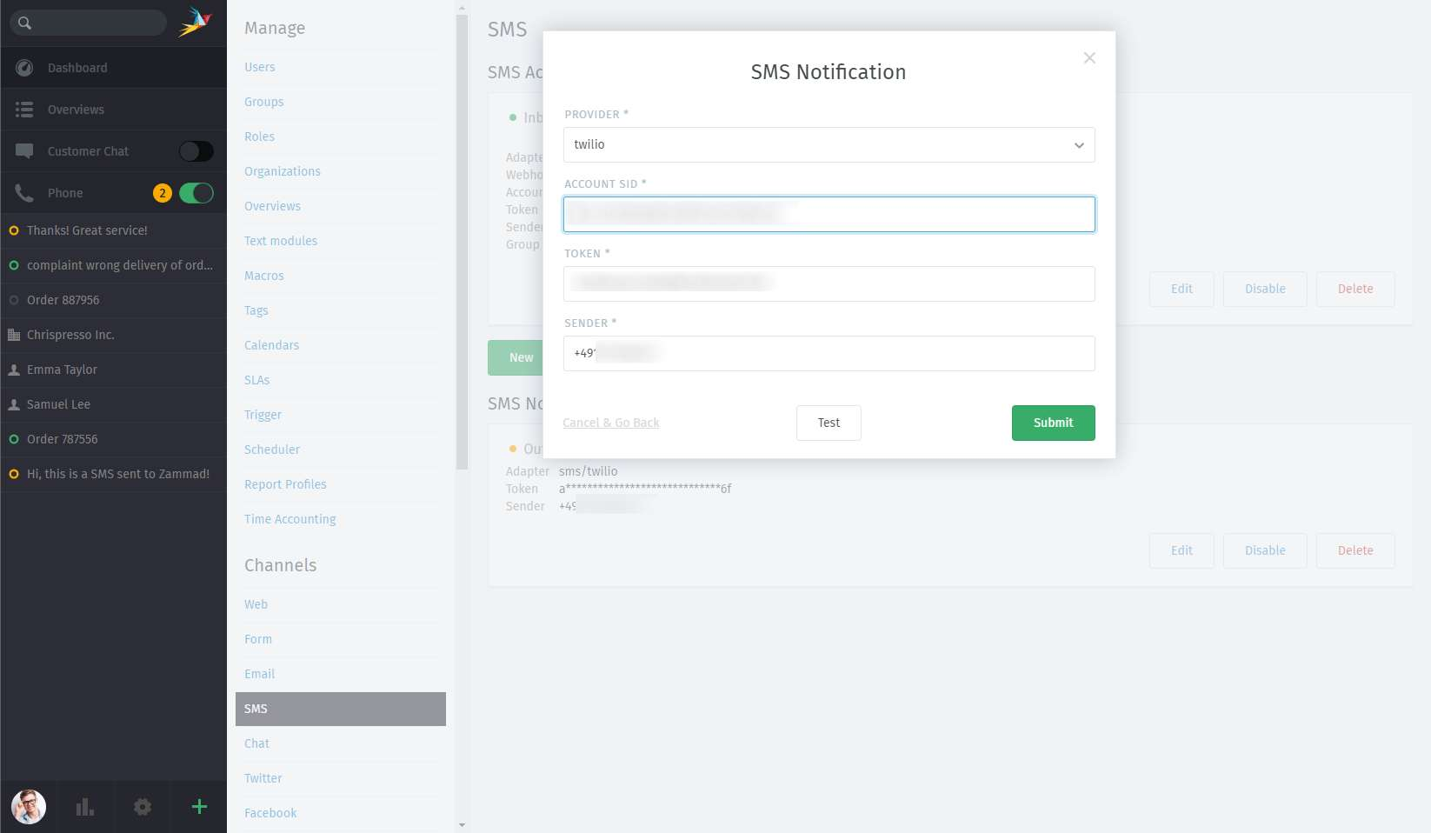This screenshot has height=833, width=1431.
Task: Open the Email channel
Action: click(x=260, y=674)
